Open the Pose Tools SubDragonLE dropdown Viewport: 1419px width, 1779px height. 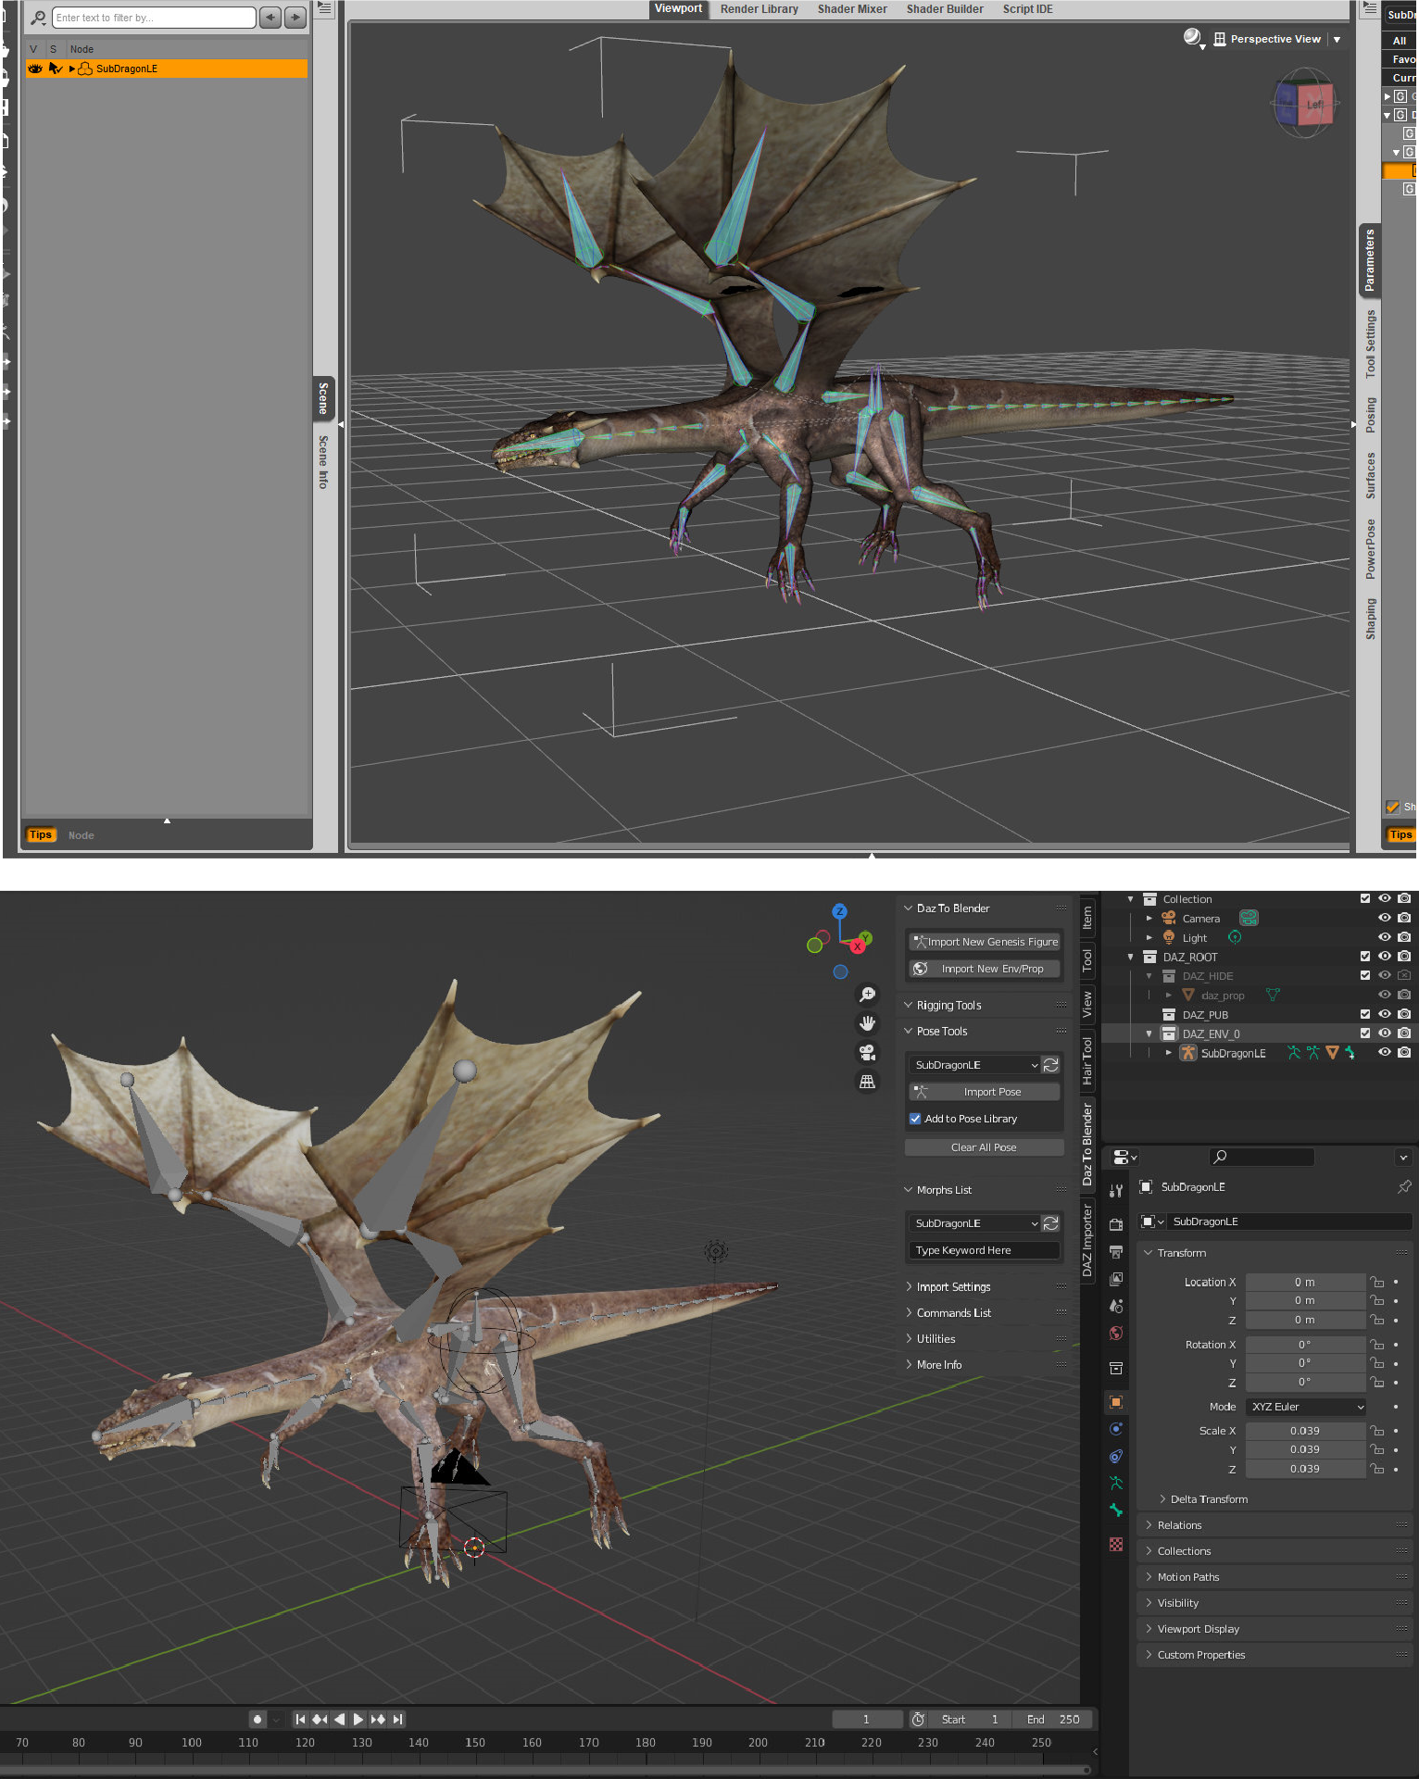pos(975,1065)
